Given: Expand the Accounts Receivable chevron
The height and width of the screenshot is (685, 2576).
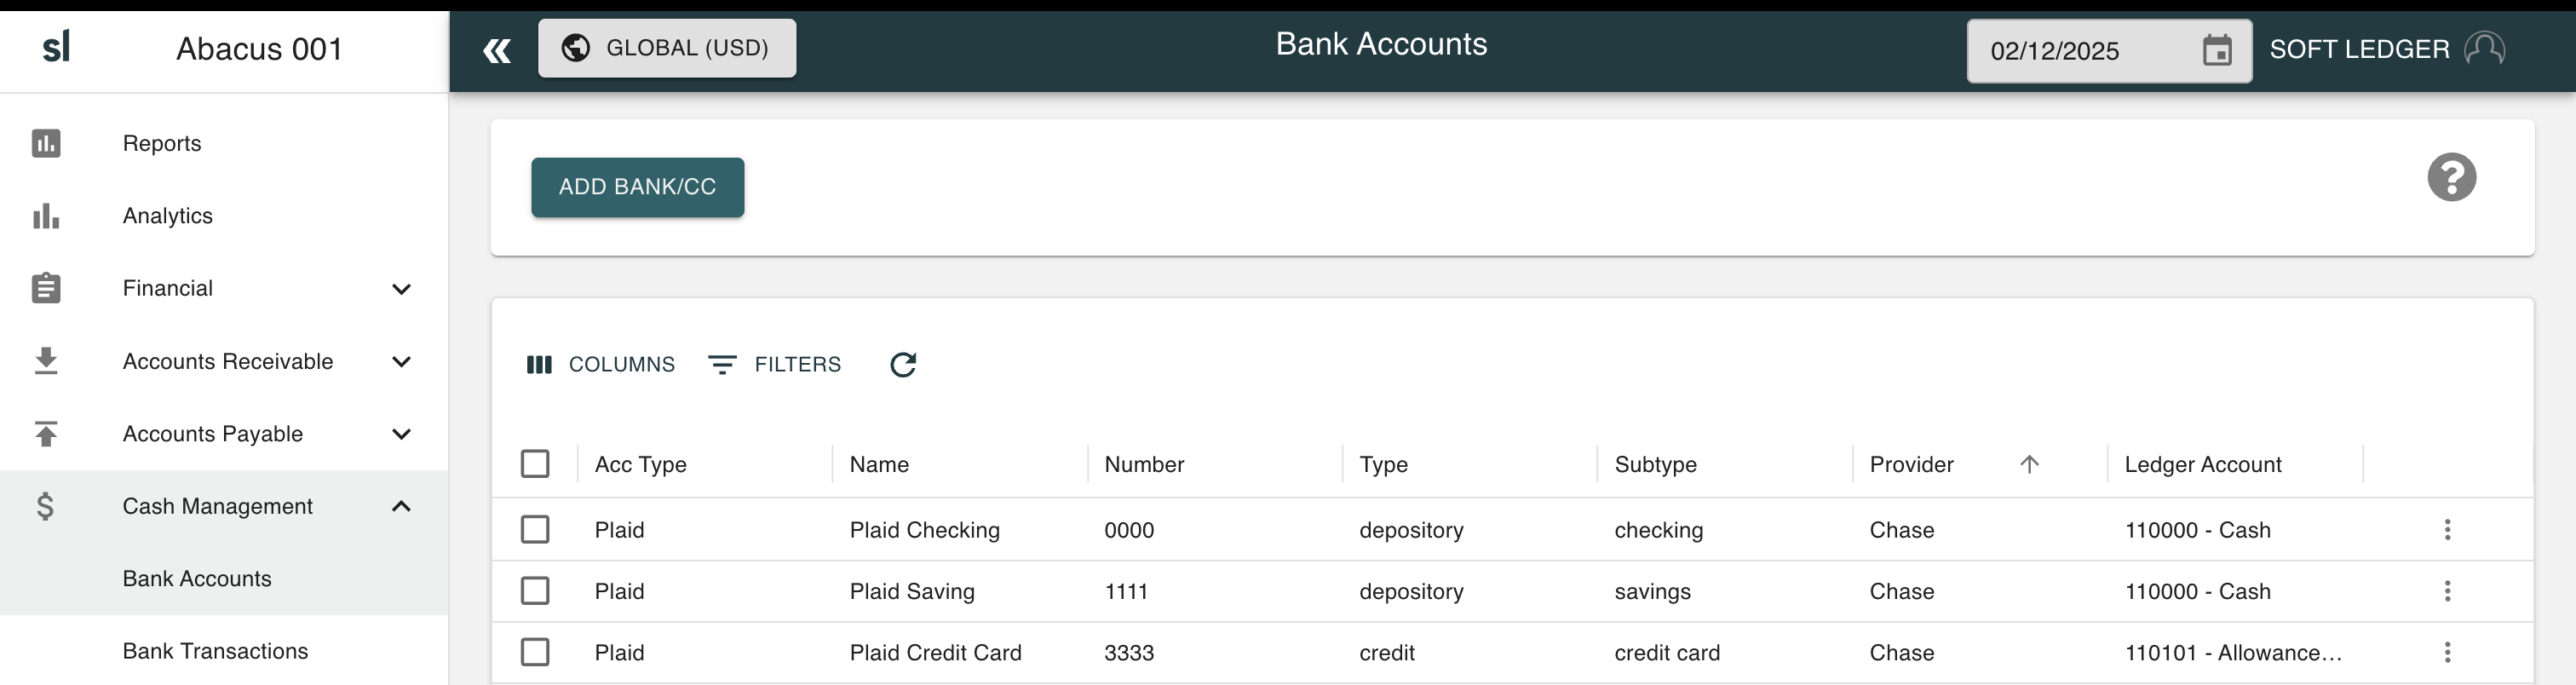Looking at the screenshot, I should (401, 362).
